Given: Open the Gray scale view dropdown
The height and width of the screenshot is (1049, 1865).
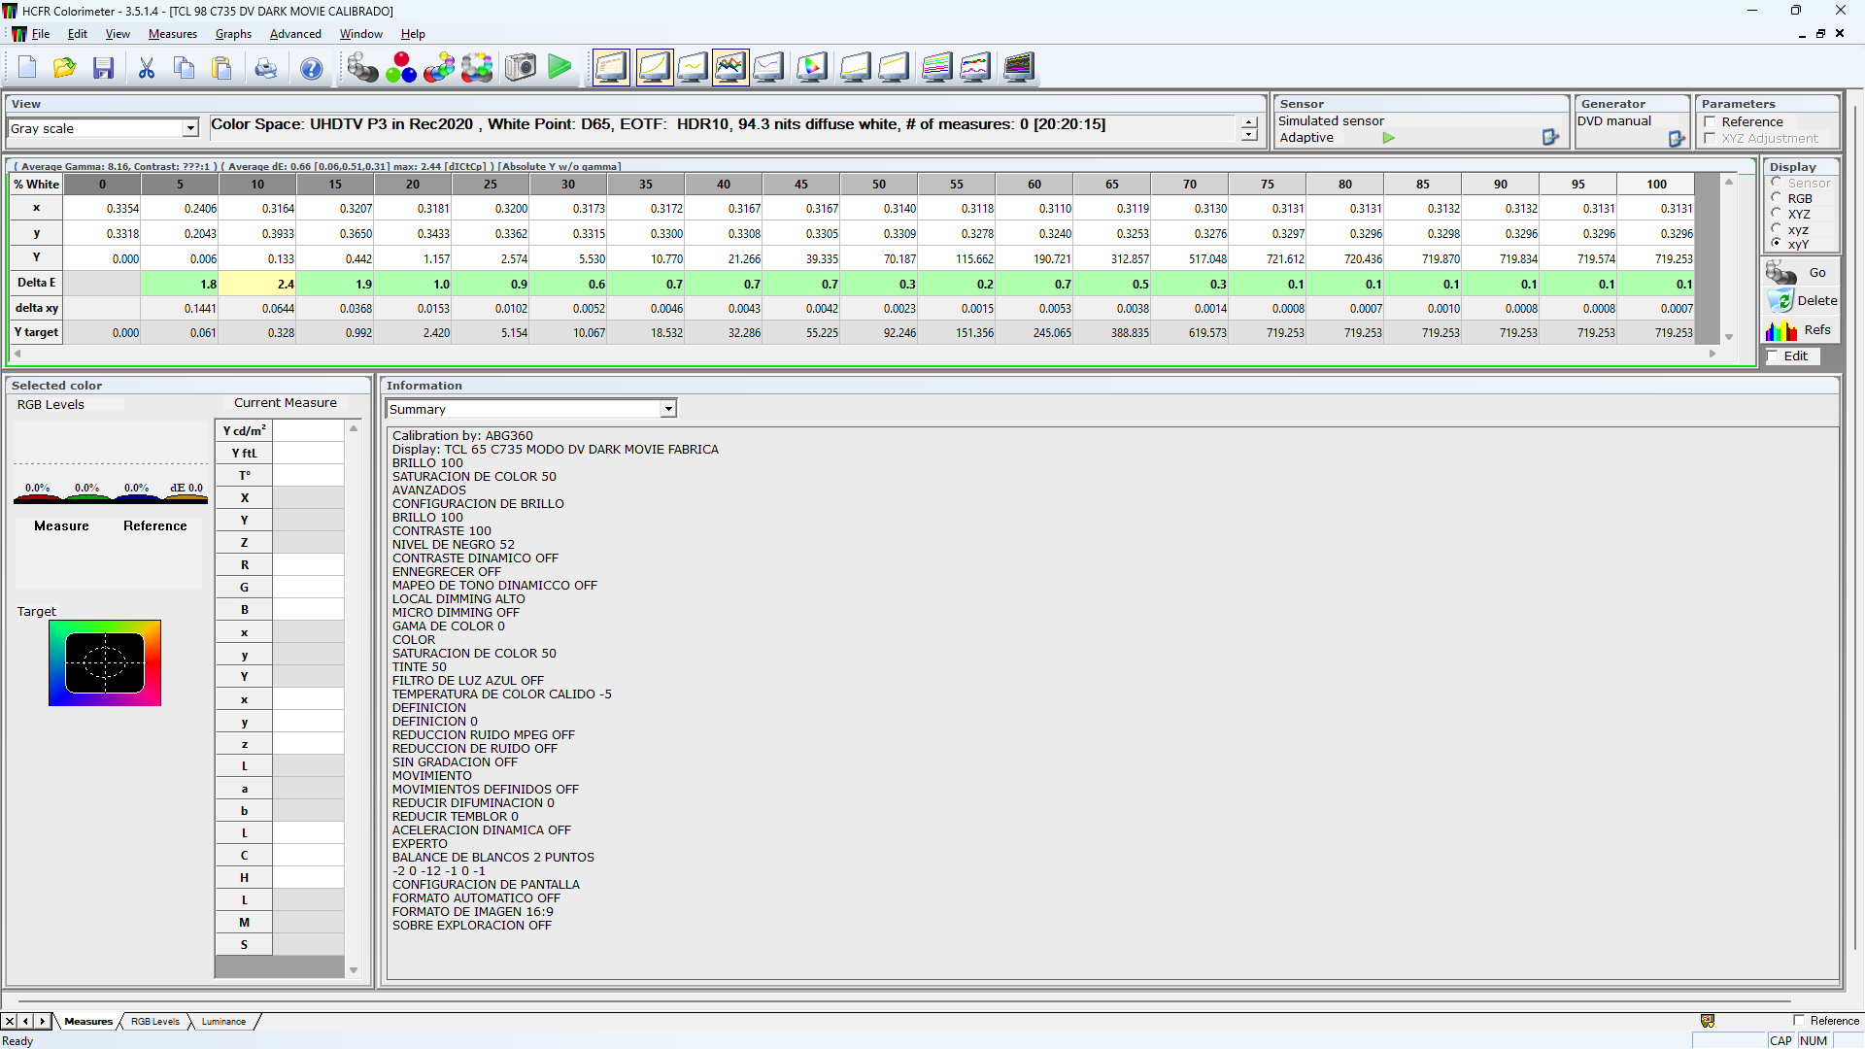Looking at the screenshot, I should tap(190, 128).
